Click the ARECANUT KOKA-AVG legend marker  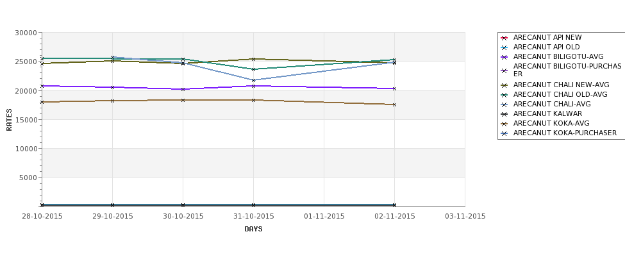[504, 124]
